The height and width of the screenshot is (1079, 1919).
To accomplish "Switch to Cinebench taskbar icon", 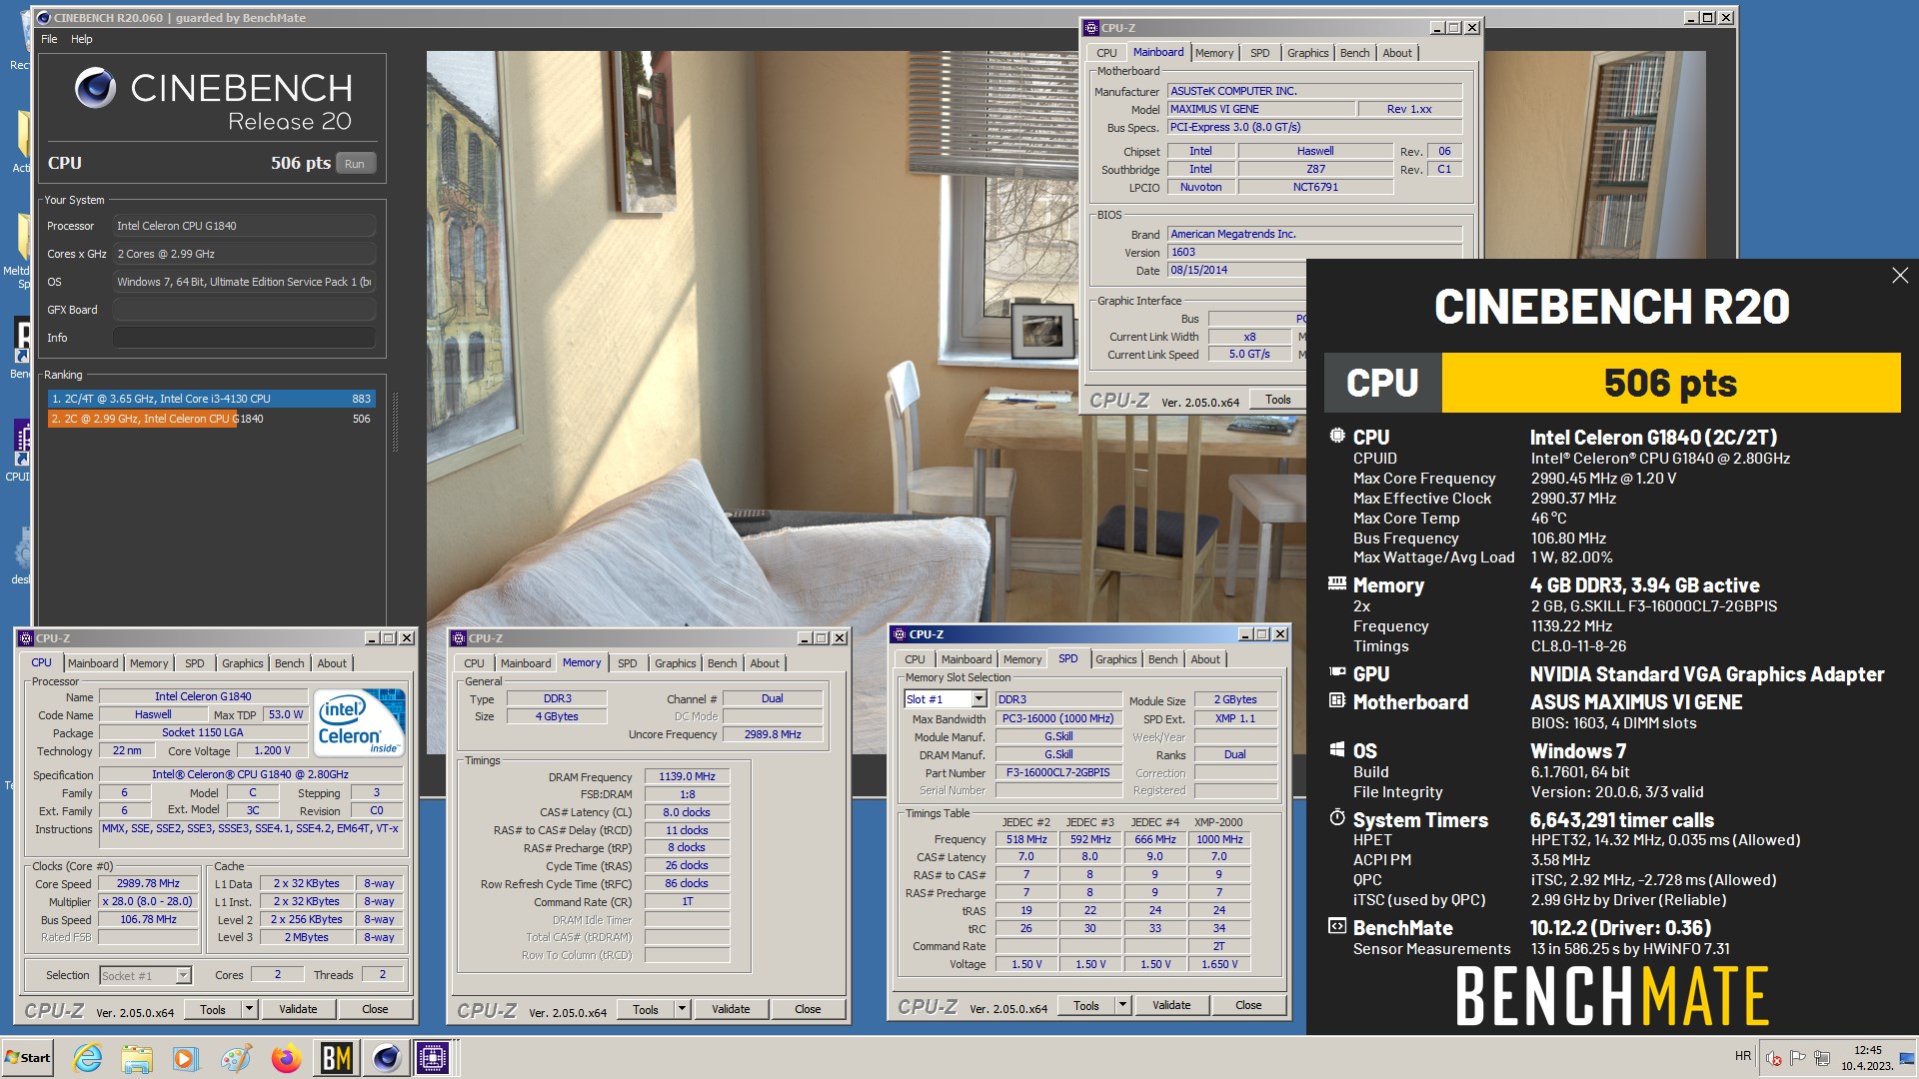I will [386, 1058].
